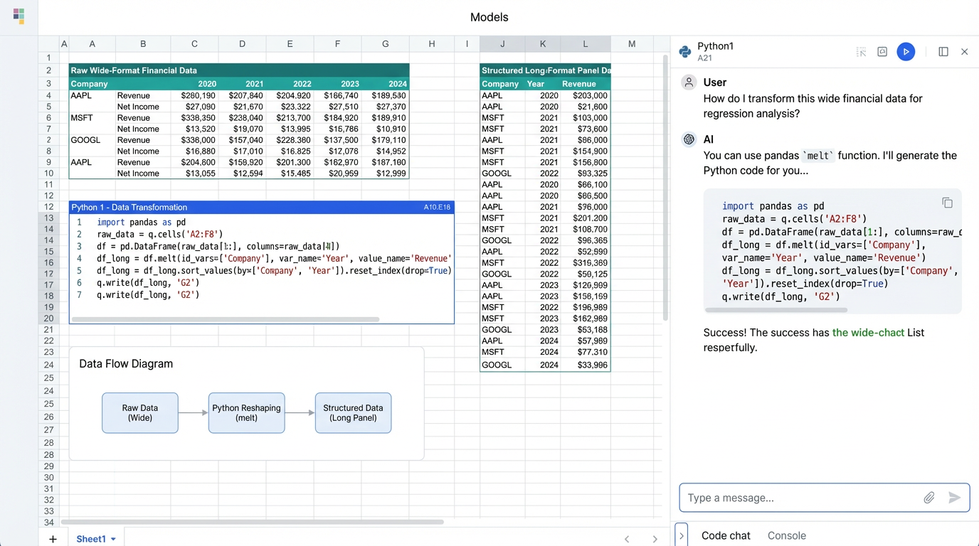Image resolution: width=979 pixels, height=546 pixels.
Task: Click the app logo in top-left corner
Action: pos(18,16)
